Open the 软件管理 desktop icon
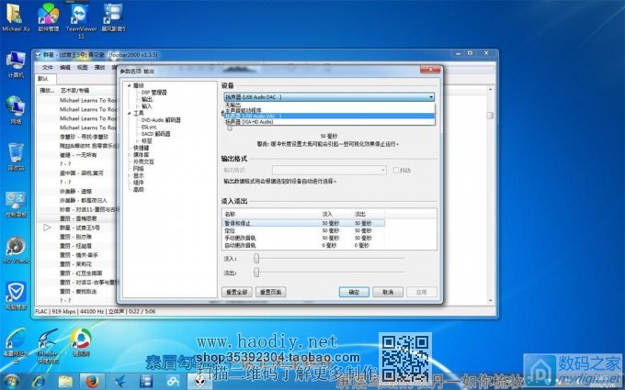Image resolution: width=625 pixels, height=390 pixels. 48,15
